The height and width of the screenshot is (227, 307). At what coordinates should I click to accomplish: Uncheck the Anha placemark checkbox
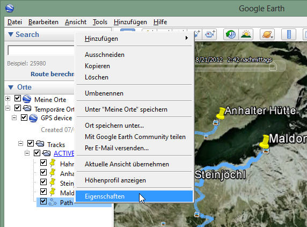tap(43, 172)
